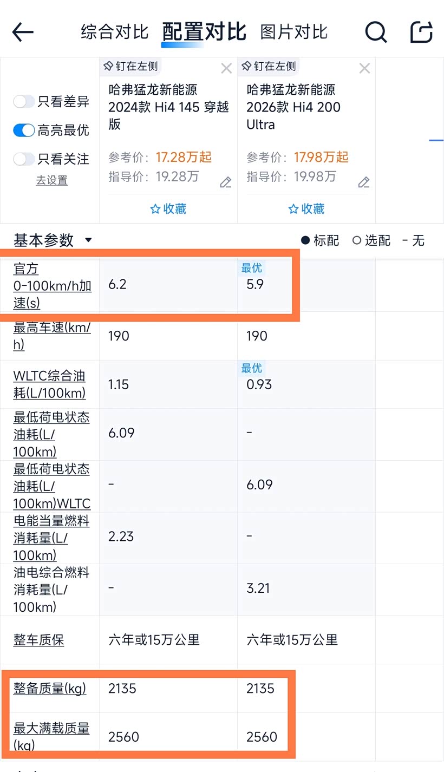Tap the WLTC综合油耗 parameter label
Screen dimensions: 444x772
coord(49,384)
